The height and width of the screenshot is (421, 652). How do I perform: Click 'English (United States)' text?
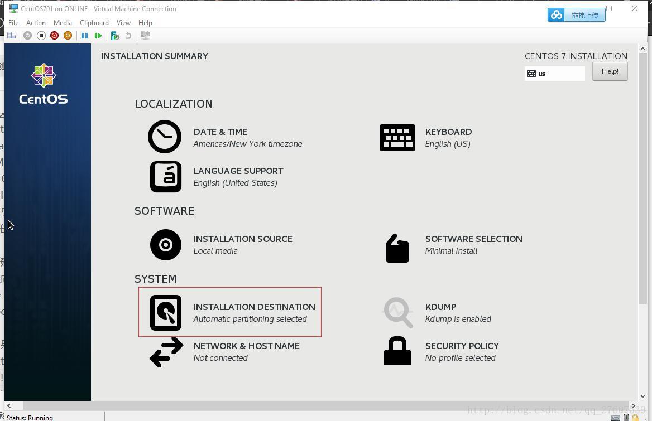[236, 183]
